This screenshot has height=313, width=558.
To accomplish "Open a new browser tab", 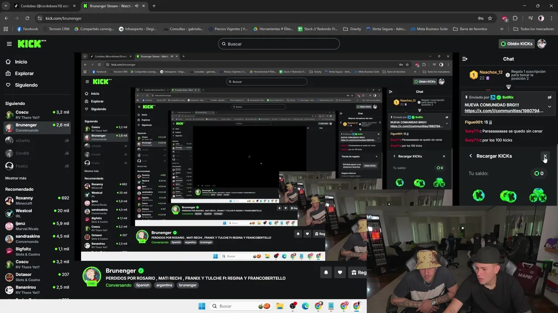I will coord(154,6).
